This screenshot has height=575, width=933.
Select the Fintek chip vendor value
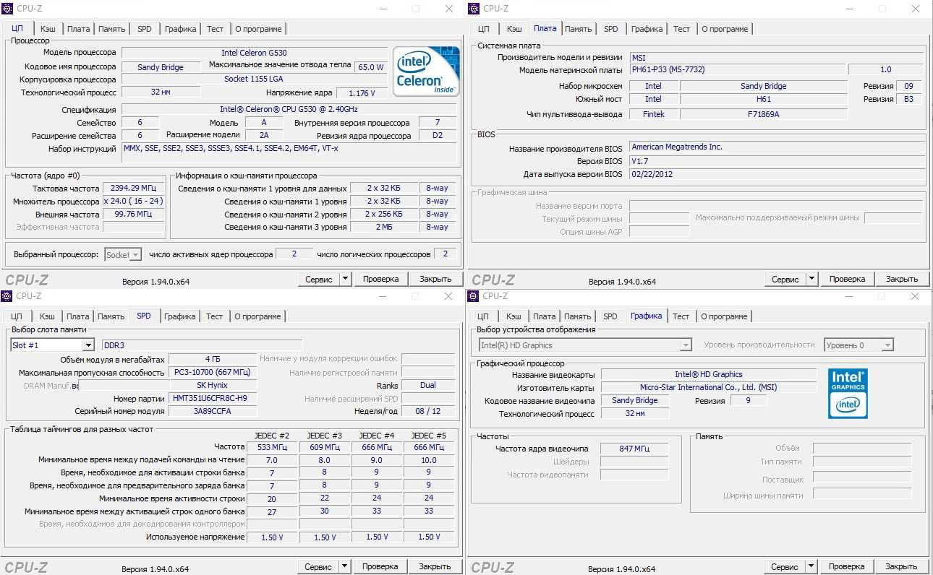pyautogui.click(x=653, y=114)
